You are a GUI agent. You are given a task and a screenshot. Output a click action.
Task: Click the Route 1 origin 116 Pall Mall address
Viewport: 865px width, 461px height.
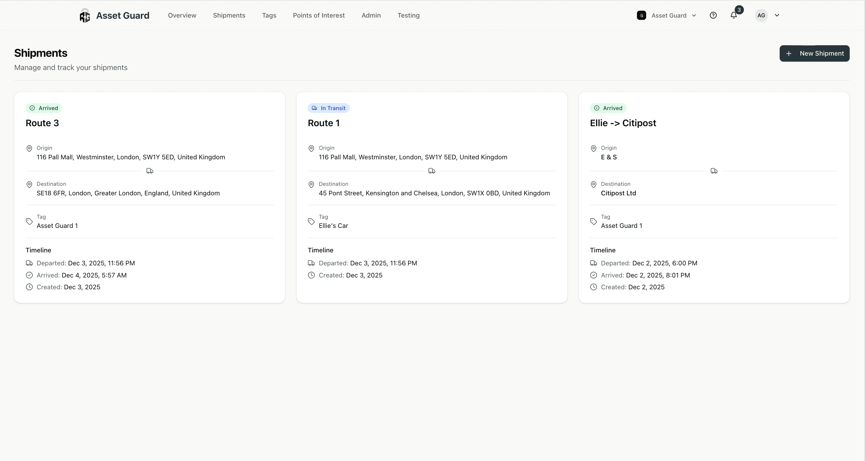[x=413, y=157]
